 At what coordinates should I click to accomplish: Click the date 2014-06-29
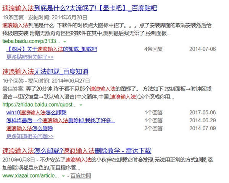coord(203,120)
